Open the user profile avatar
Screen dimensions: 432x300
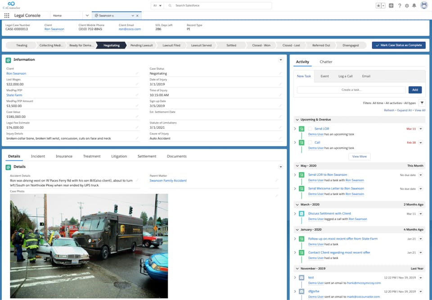[424, 5]
